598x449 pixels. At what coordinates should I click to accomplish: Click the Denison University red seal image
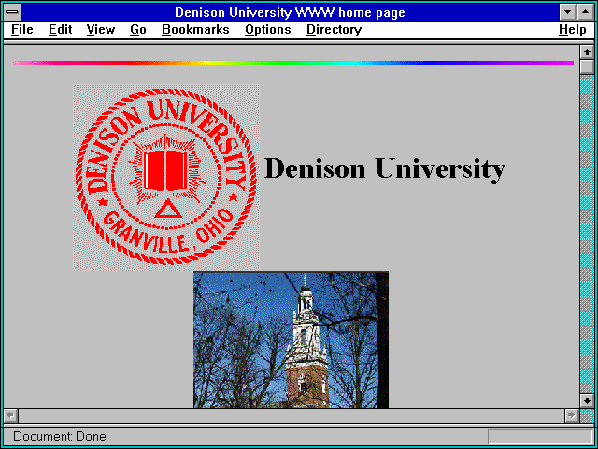(166, 178)
